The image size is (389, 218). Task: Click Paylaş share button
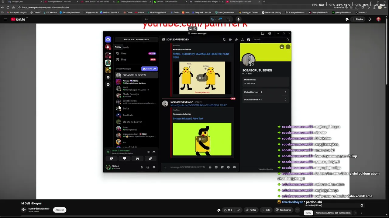(251, 210)
